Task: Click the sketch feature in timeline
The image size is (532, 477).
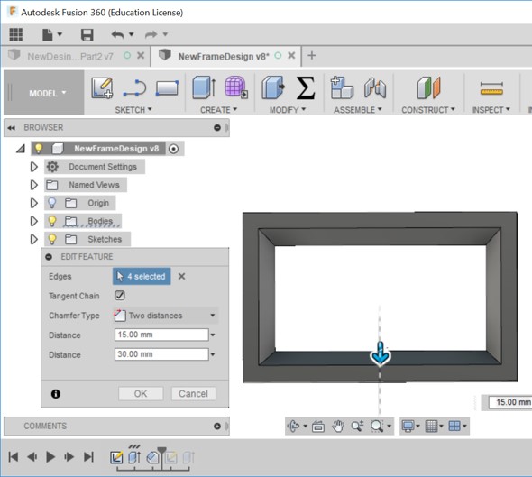Action: (x=116, y=457)
